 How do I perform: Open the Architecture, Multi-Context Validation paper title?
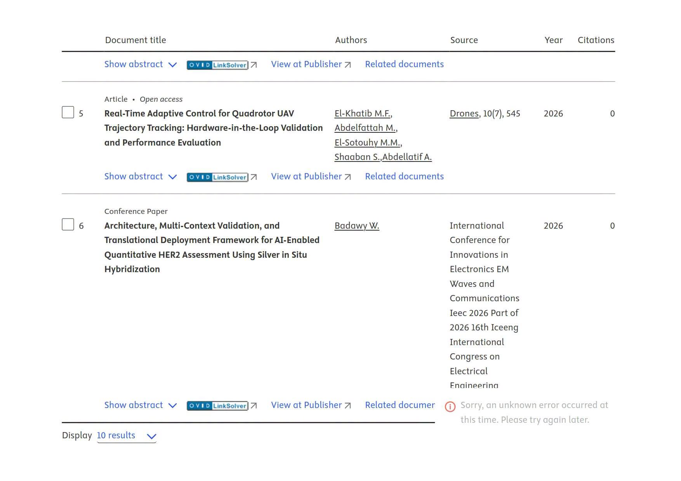point(212,247)
